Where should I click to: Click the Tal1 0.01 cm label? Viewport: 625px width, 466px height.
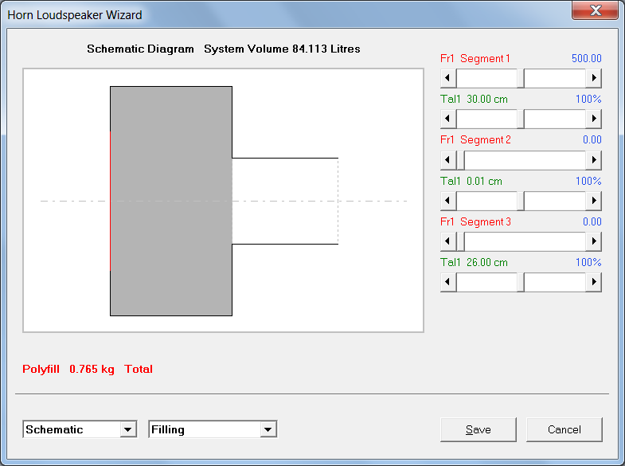pyautogui.click(x=471, y=182)
